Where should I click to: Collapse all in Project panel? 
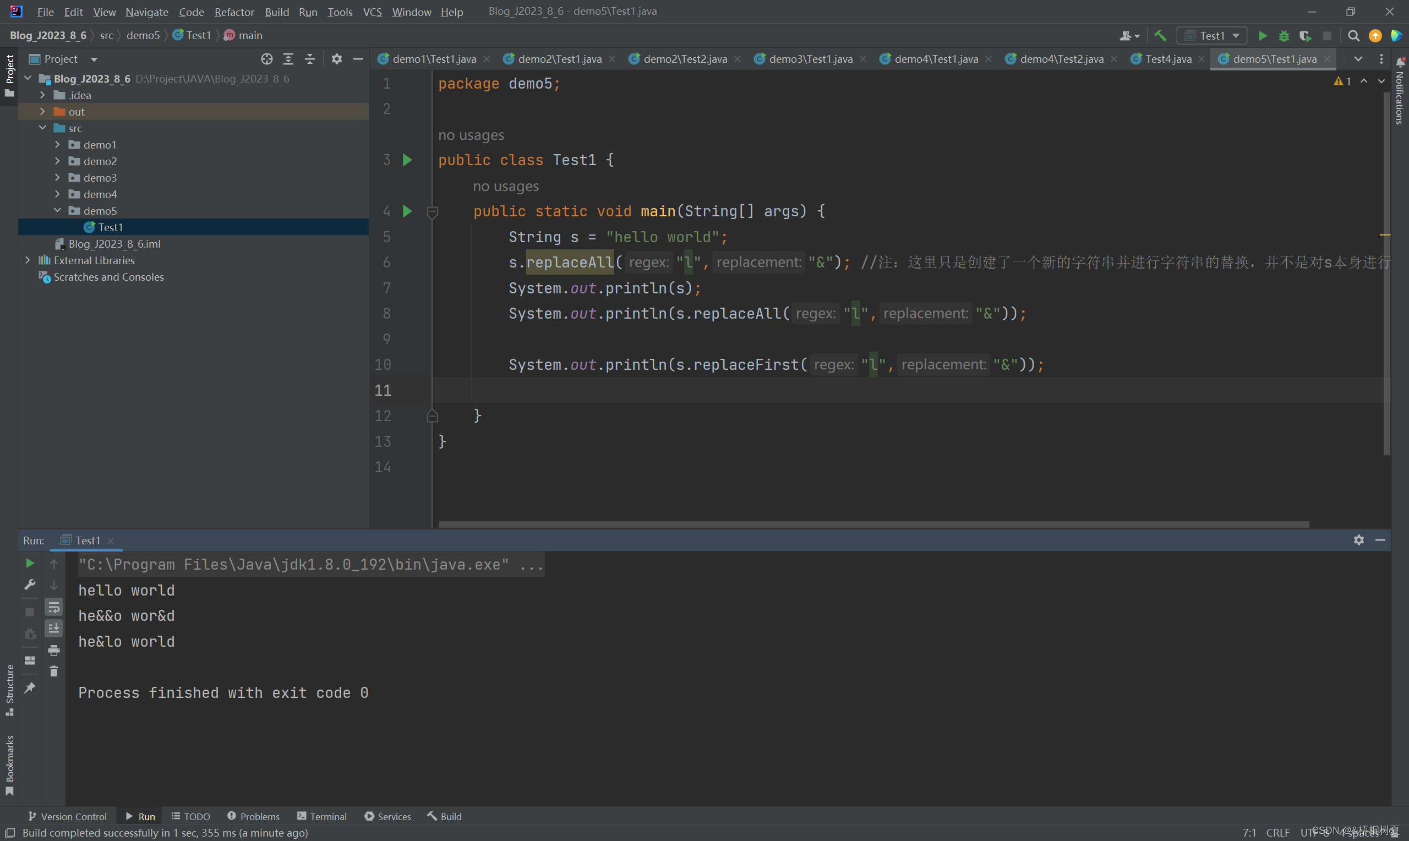coord(310,59)
